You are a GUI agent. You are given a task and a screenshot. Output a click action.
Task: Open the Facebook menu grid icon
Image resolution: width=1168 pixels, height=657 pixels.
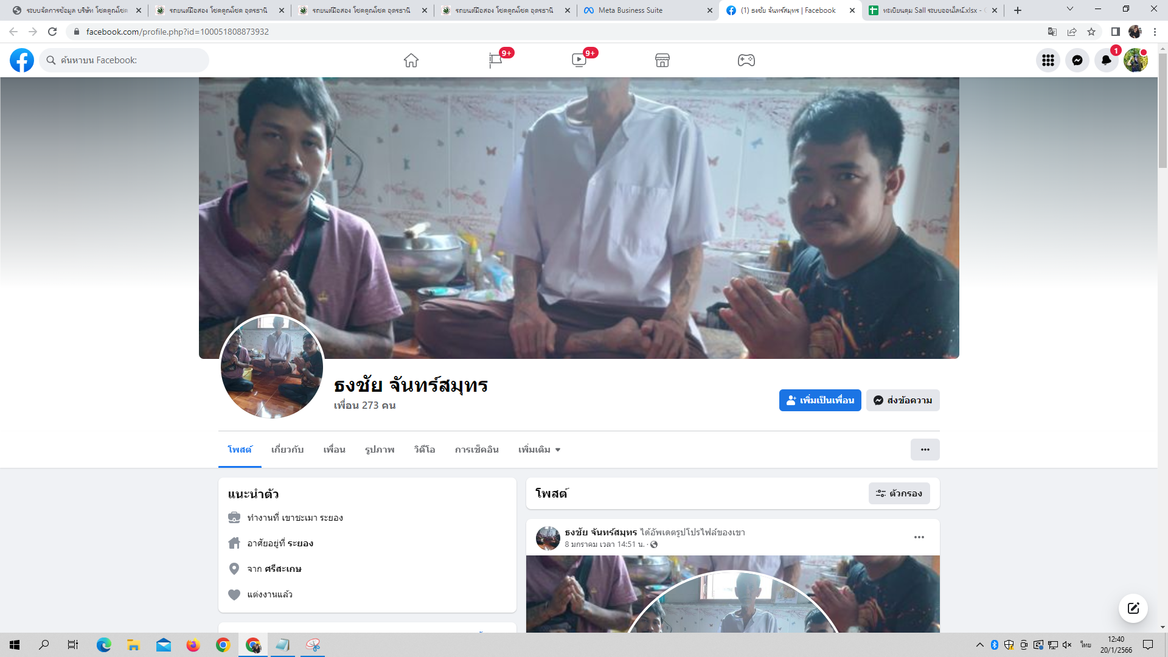pos(1048,60)
